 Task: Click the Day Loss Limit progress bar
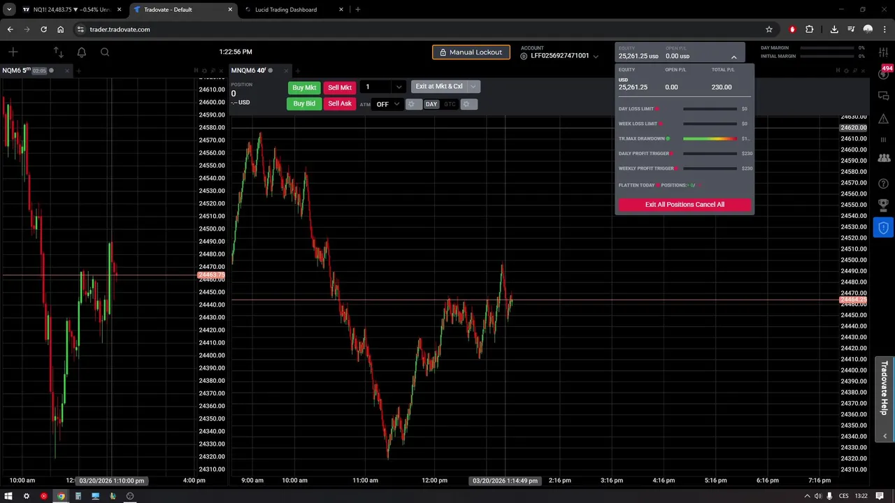pos(710,109)
